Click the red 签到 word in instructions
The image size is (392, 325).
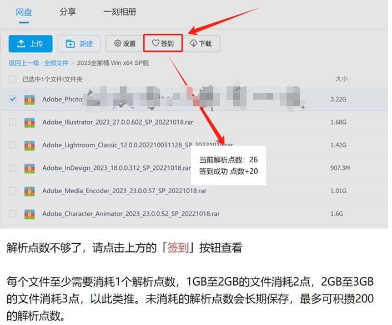[178, 247]
